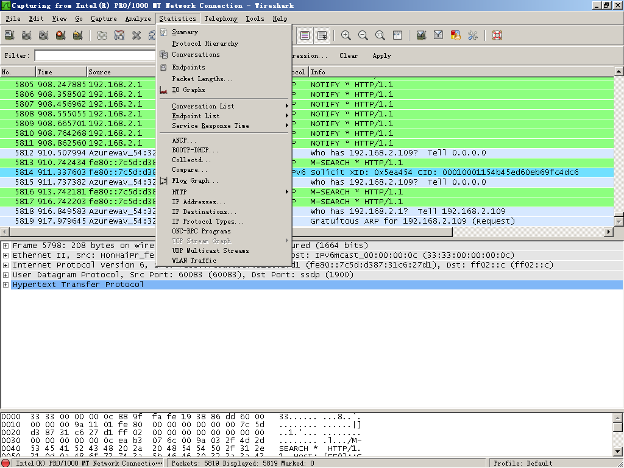This screenshot has height=468, width=624.
Task: Open a capture file via toolbar icon
Action: click(102, 35)
